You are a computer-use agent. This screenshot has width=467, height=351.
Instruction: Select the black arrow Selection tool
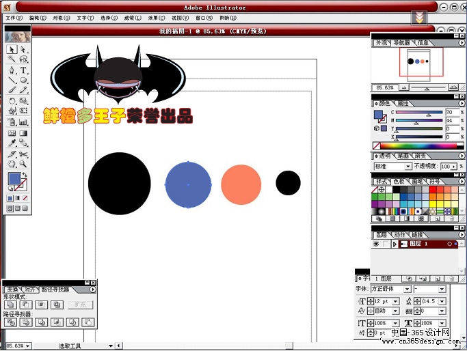tap(12, 49)
